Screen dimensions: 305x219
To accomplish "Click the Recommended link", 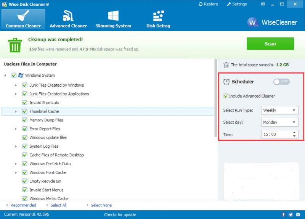I will (23, 205).
